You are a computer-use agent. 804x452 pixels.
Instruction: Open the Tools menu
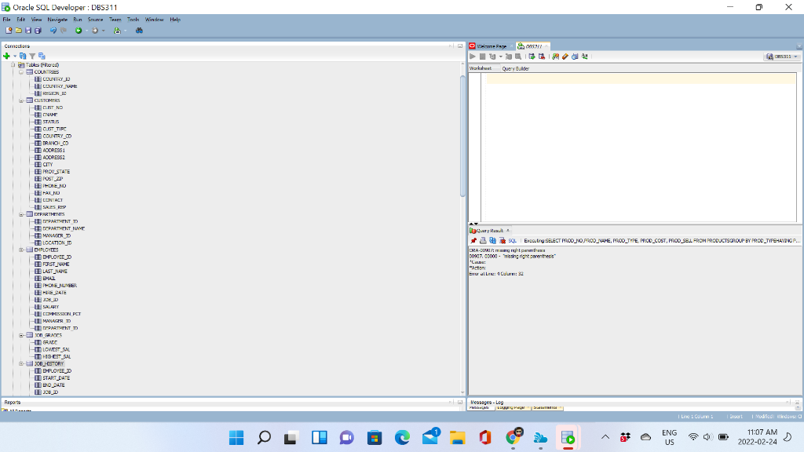click(x=132, y=19)
